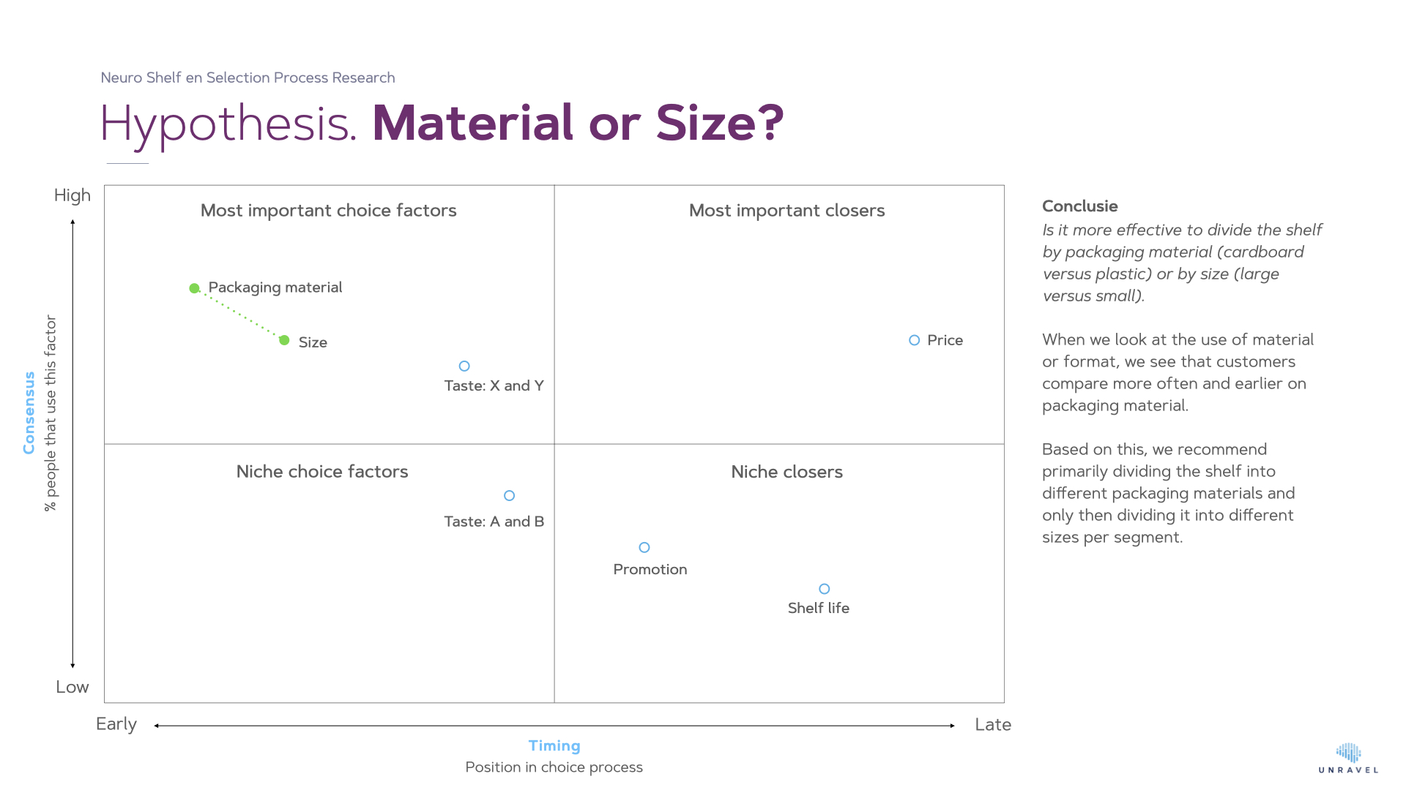Click the "Most important closers" quadrant title

point(786,211)
